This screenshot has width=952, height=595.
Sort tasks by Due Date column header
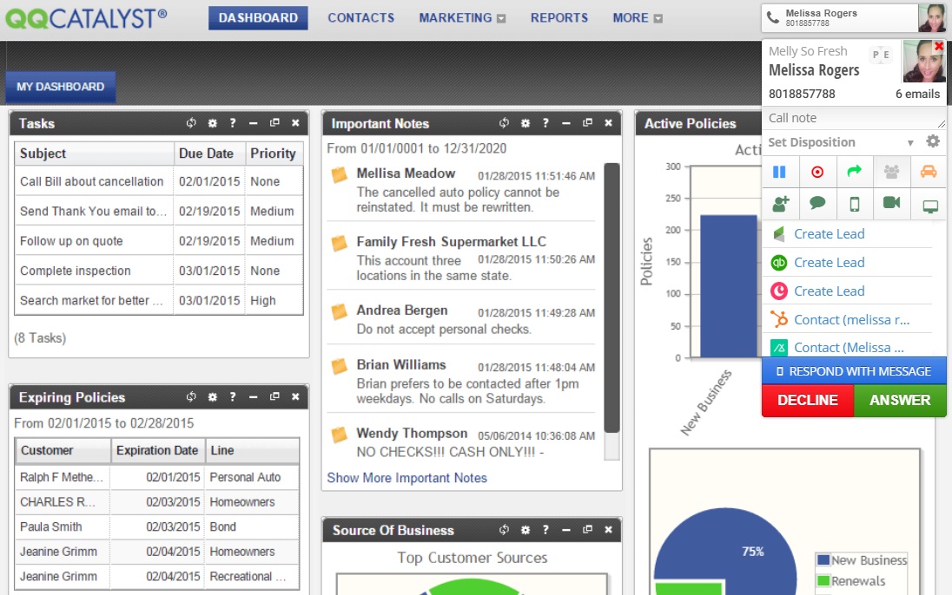pos(209,154)
